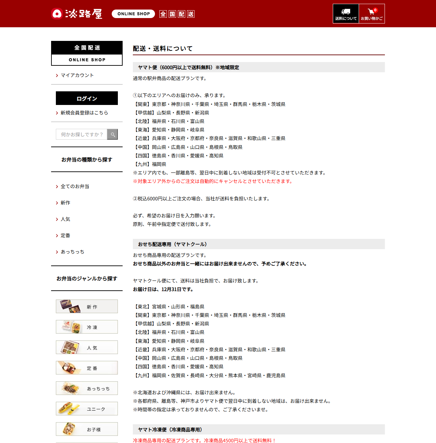The image size is (436, 443).
Task: Click the 配送・送料について page title
Action: [162, 49]
